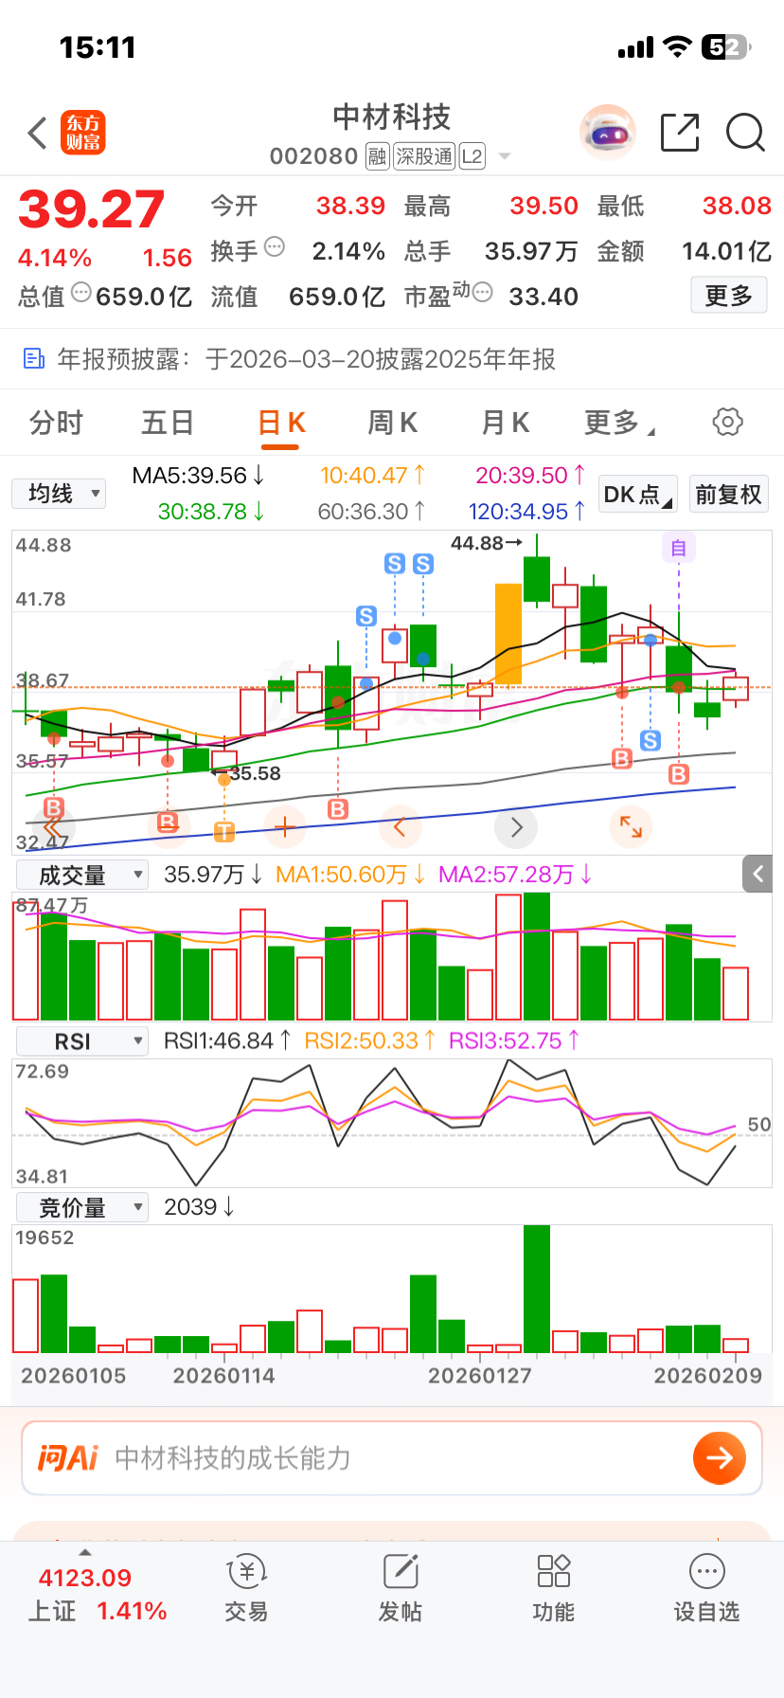
Task: Open the AI robot assistant avatar
Action: (x=607, y=133)
